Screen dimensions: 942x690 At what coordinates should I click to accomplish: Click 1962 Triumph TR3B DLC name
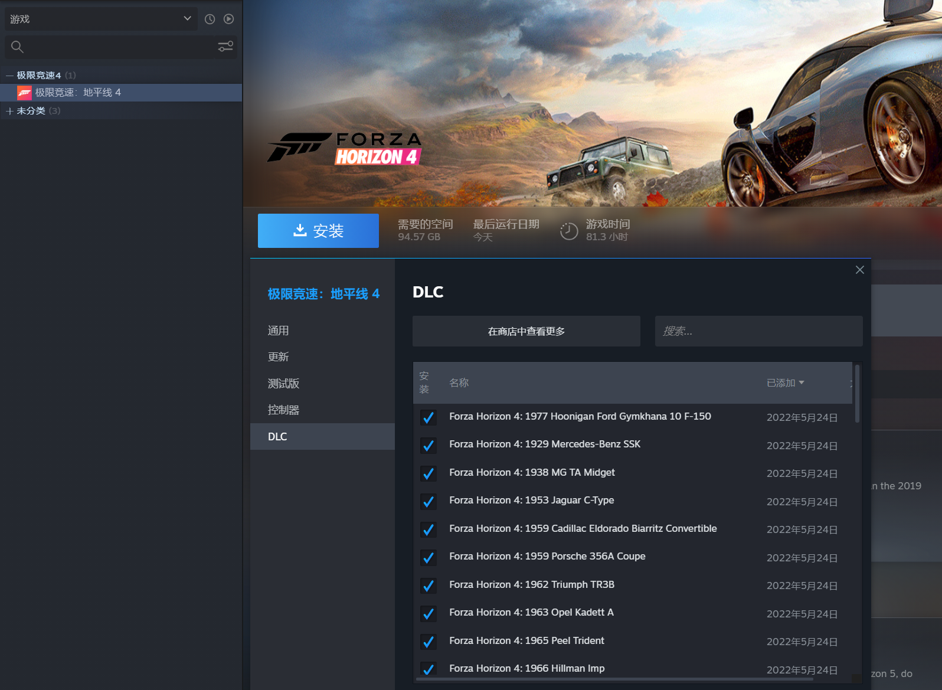point(532,584)
